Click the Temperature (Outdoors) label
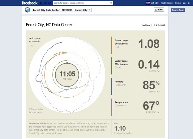The height and width of the screenshot is (139, 193). pyautogui.click(x=121, y=104)
